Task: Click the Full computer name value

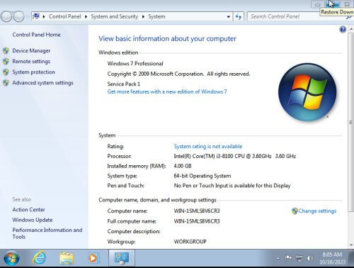Action: [x=197, y=221]
